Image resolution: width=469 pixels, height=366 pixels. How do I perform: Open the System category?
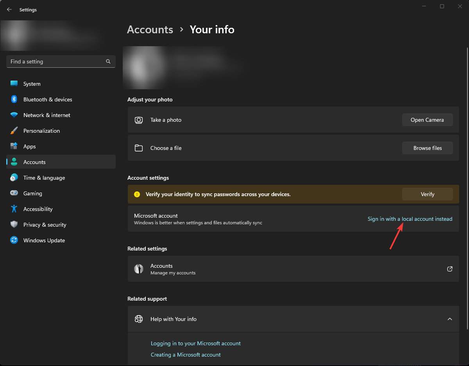point(32,84)
